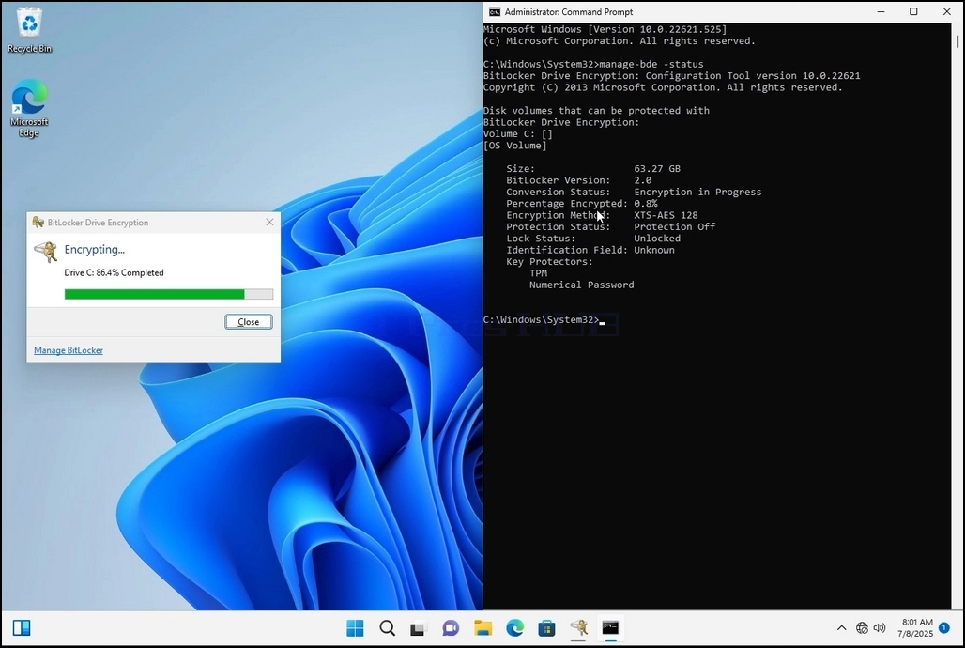Click the 'Encryption in Progress' status value
The height and width of the screenshot is (648, 965).
697,192
